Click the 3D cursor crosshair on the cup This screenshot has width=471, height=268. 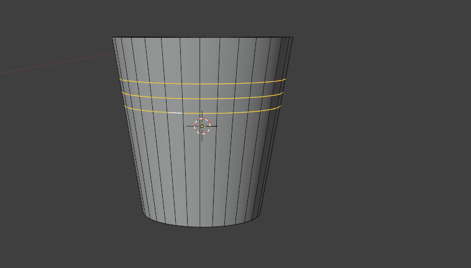(x=202, y=127)
